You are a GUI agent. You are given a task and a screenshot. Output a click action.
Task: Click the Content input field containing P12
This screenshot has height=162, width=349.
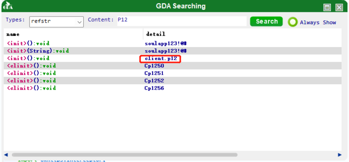tap(182, 21)
